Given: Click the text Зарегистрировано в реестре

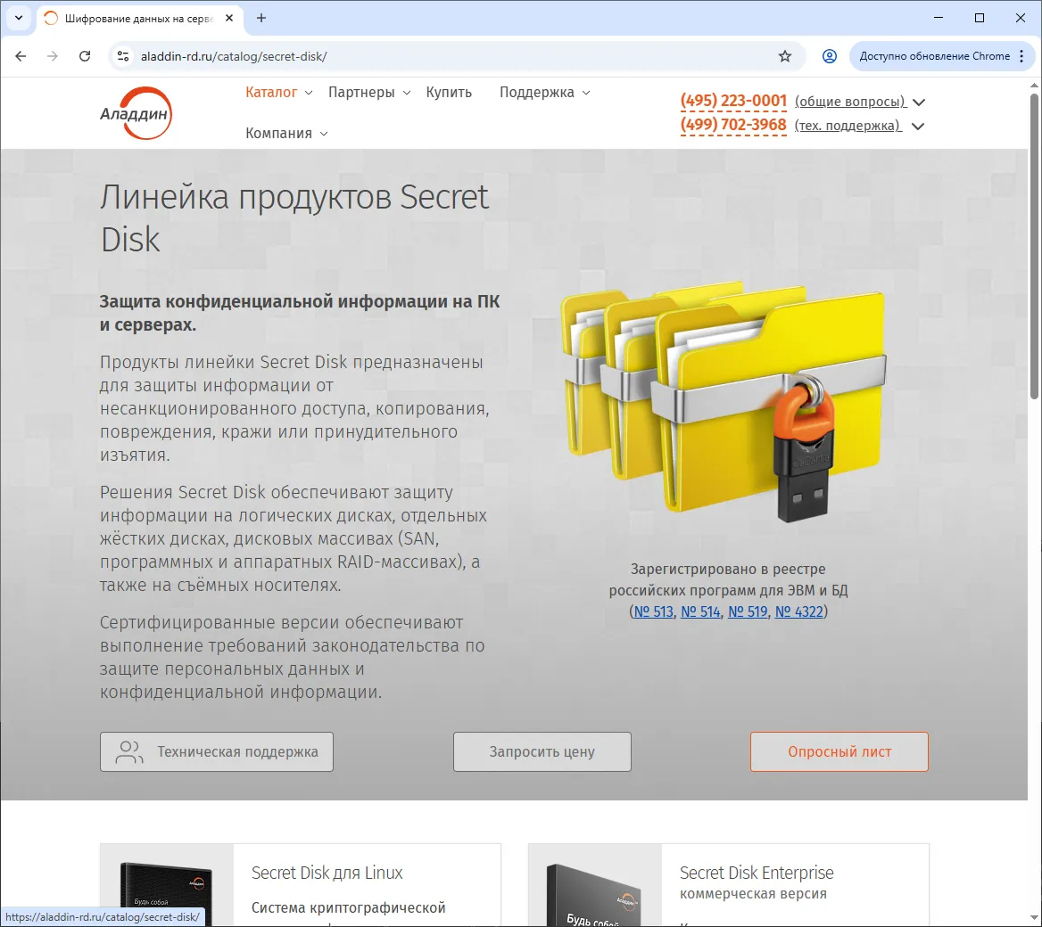Looking at the screenshot, I should (728, 569).
